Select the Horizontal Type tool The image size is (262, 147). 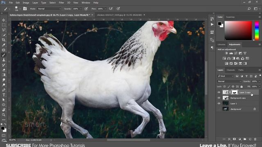pos(4,95)
